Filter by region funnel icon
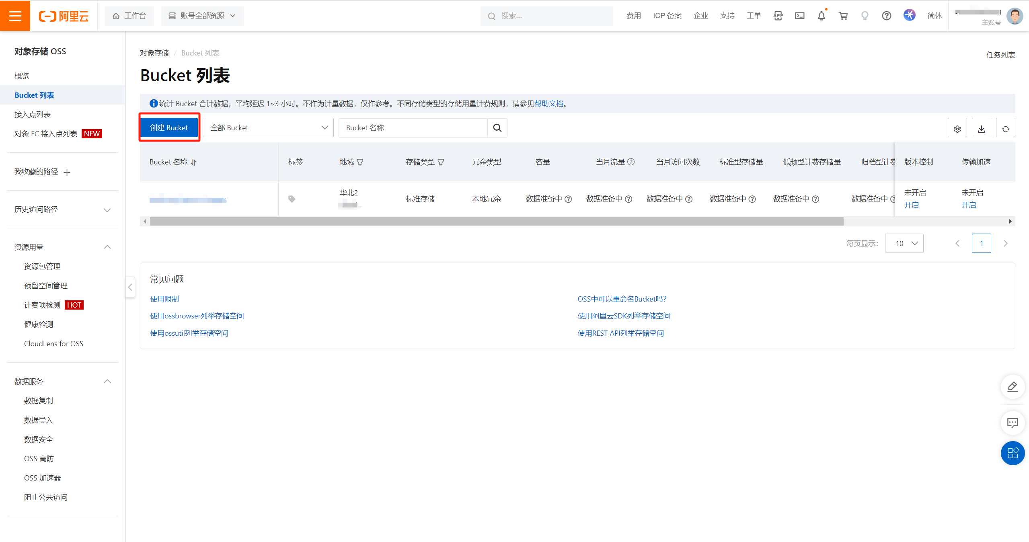Image resolution: width=1029 pixels, height=542 pixels. (360, 162)
